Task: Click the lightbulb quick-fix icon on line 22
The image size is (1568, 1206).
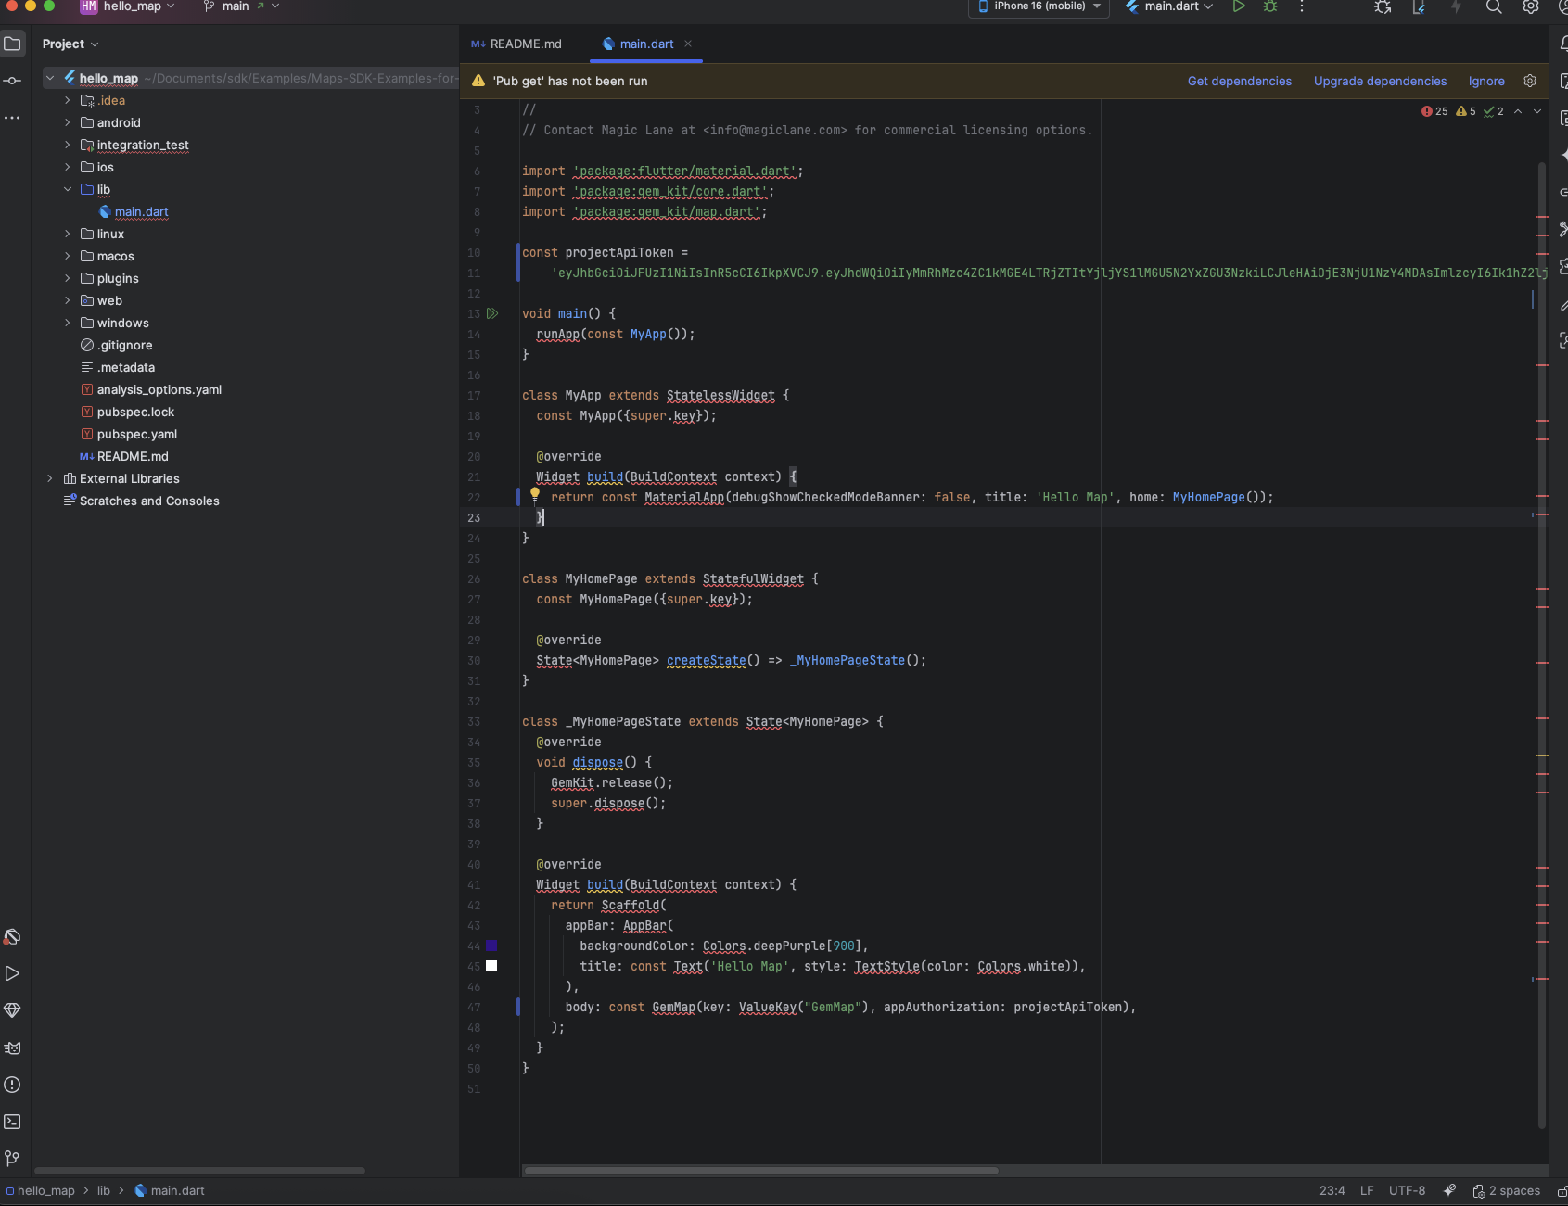Action: 535,495
